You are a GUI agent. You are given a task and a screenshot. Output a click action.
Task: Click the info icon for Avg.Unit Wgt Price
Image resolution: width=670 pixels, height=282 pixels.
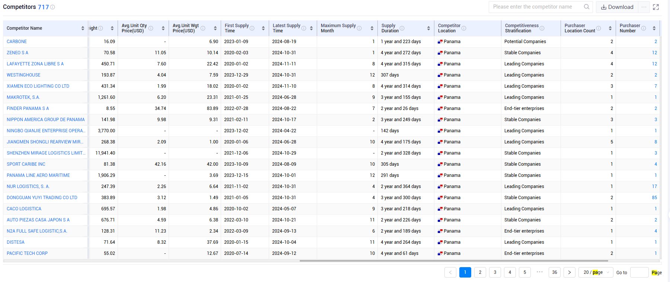tap(203, 28)
